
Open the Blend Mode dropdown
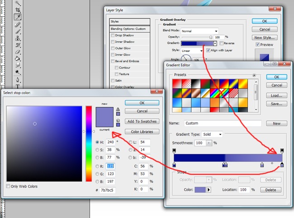point(193,30)
